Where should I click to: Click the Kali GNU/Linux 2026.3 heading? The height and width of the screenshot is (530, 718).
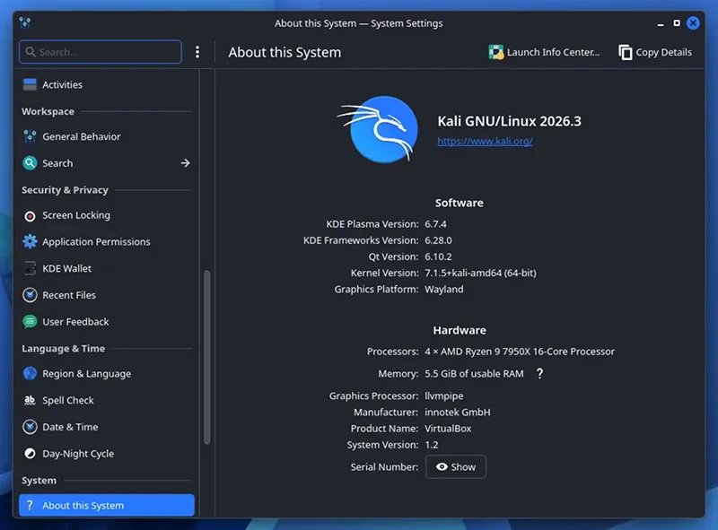click(509, 121)
